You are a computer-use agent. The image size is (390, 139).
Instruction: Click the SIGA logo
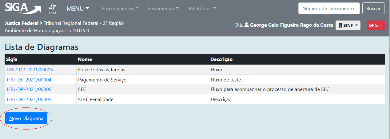[23, 8]
